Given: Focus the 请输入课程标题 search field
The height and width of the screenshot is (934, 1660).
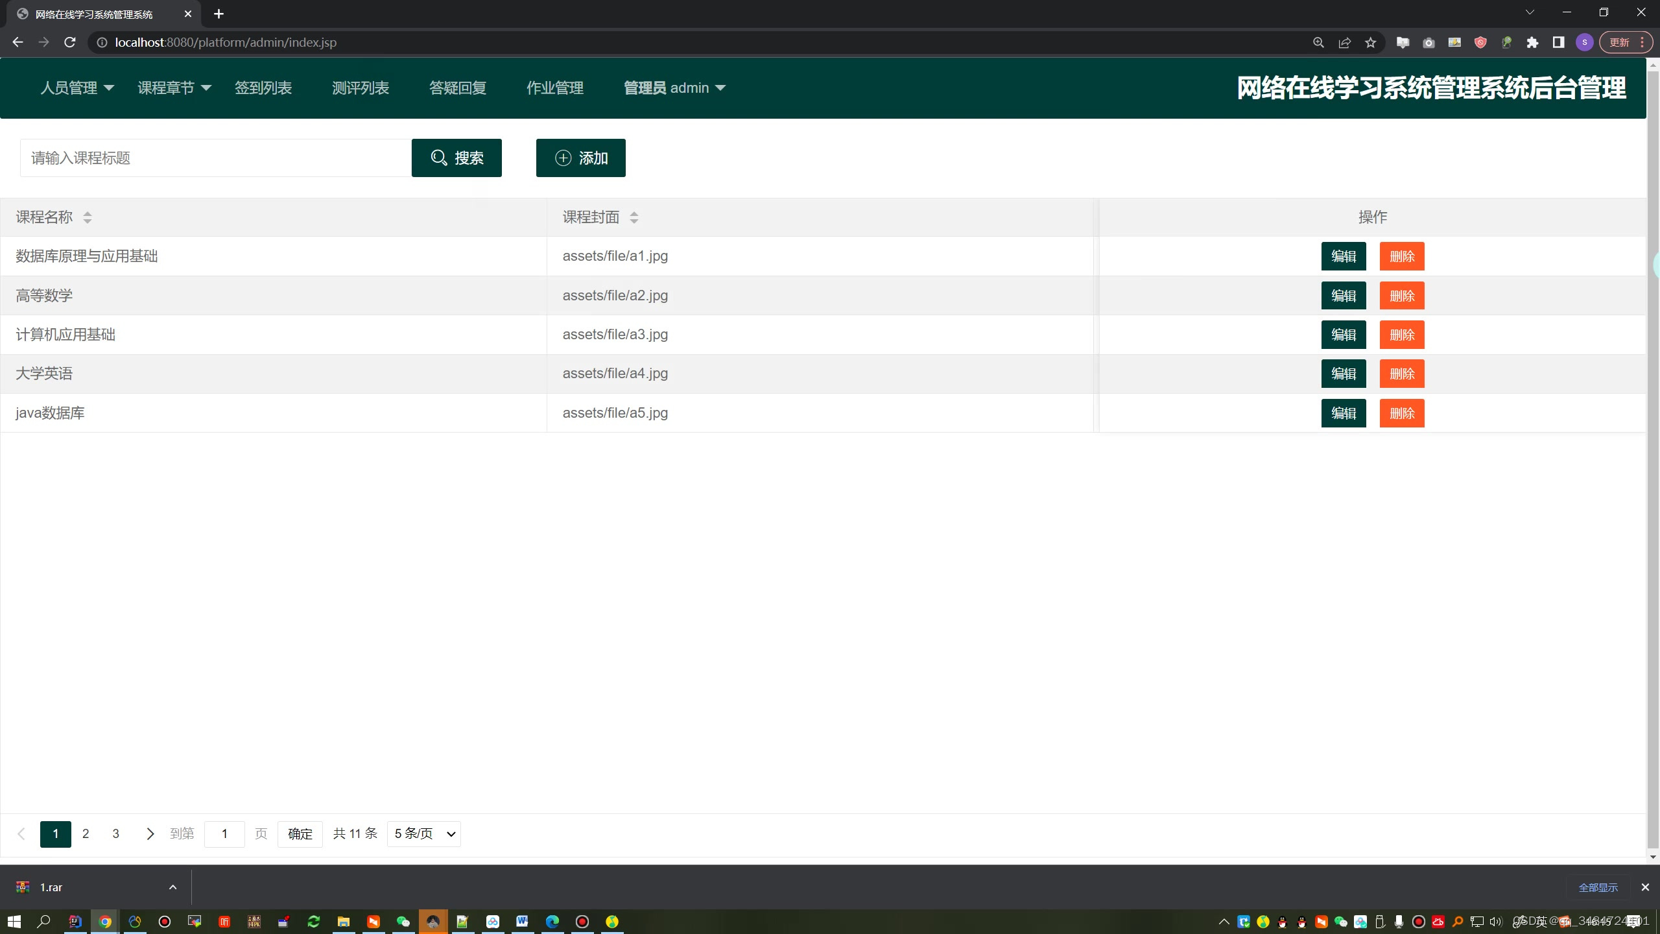Looking at the screenshot, I should coord(215,158).
